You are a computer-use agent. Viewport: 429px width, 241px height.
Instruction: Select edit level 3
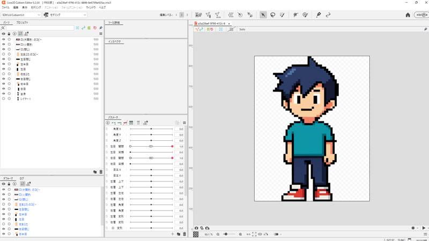(187, 15)
